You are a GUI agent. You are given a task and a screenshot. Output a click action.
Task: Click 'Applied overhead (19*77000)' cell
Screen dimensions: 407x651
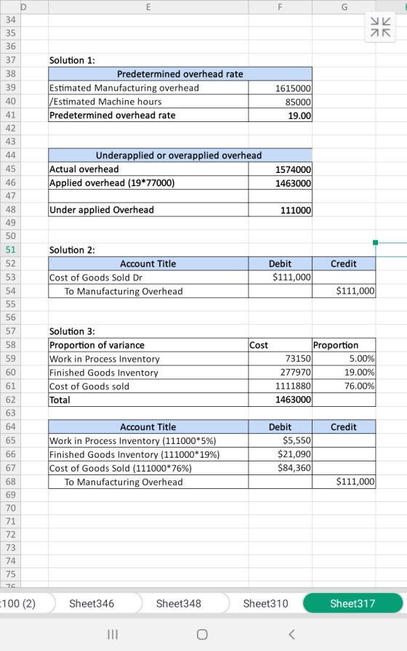click(x=148, y=182)
